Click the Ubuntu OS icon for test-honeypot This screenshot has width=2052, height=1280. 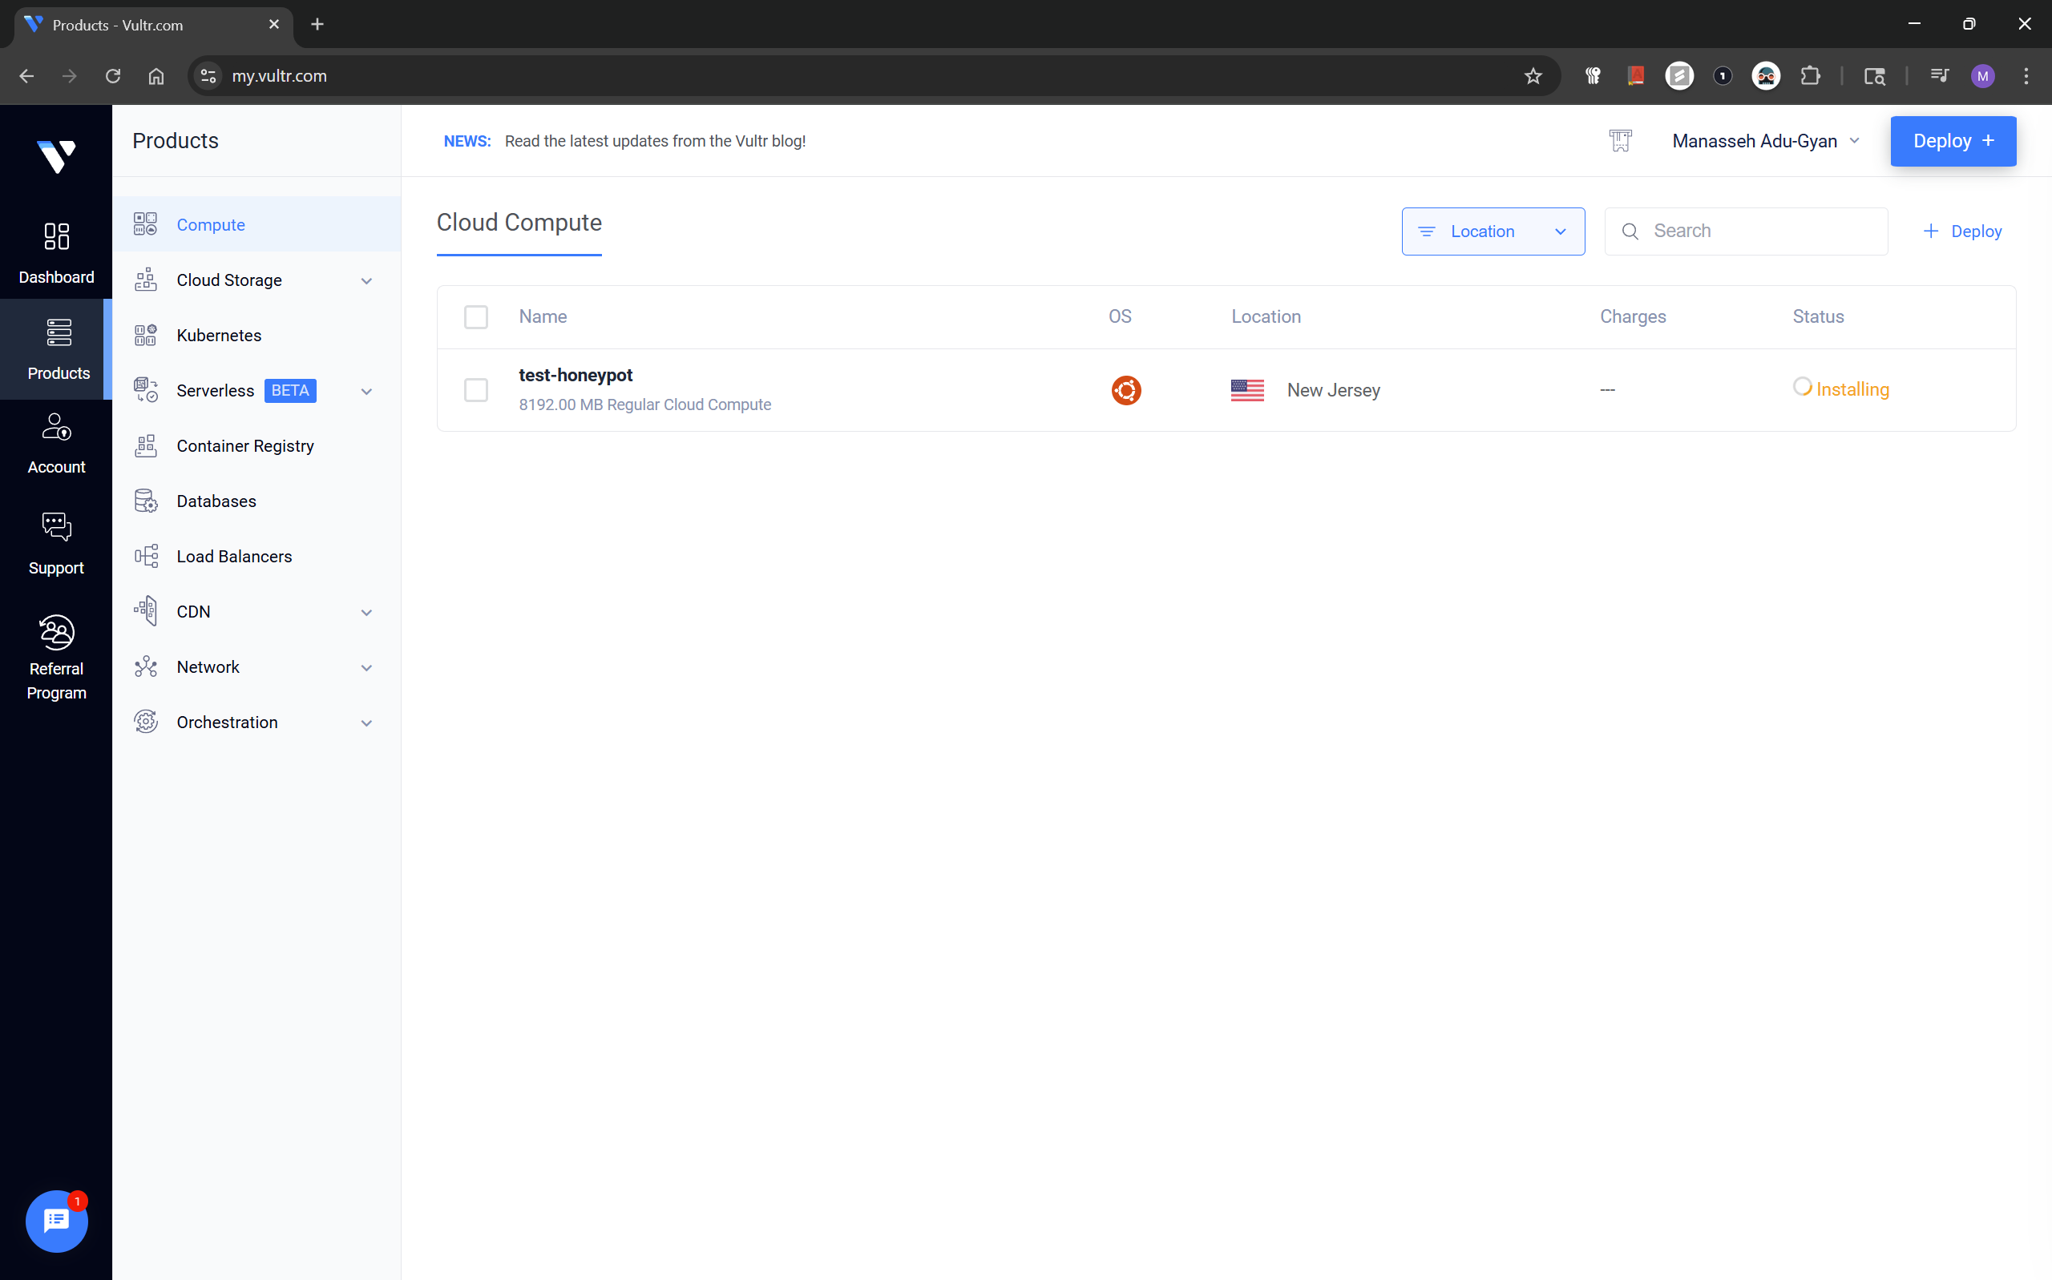pos(1125,390)
